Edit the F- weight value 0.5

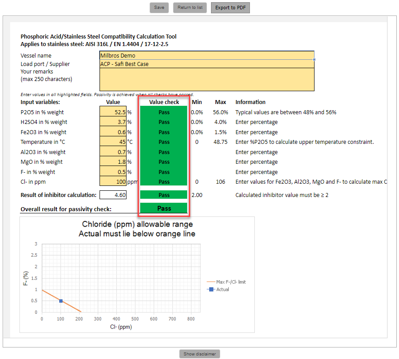(x=113, y=172)
